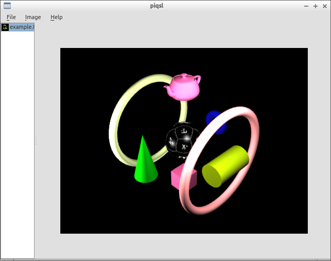Click the pane splitter handle

pos(36,141)
